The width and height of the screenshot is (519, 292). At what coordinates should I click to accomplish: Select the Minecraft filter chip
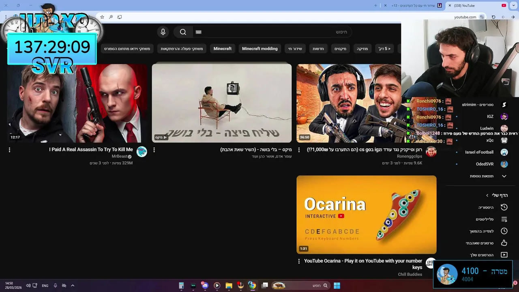coord(222,49)
